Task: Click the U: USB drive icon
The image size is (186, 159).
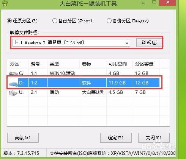Action: point(13,93)
